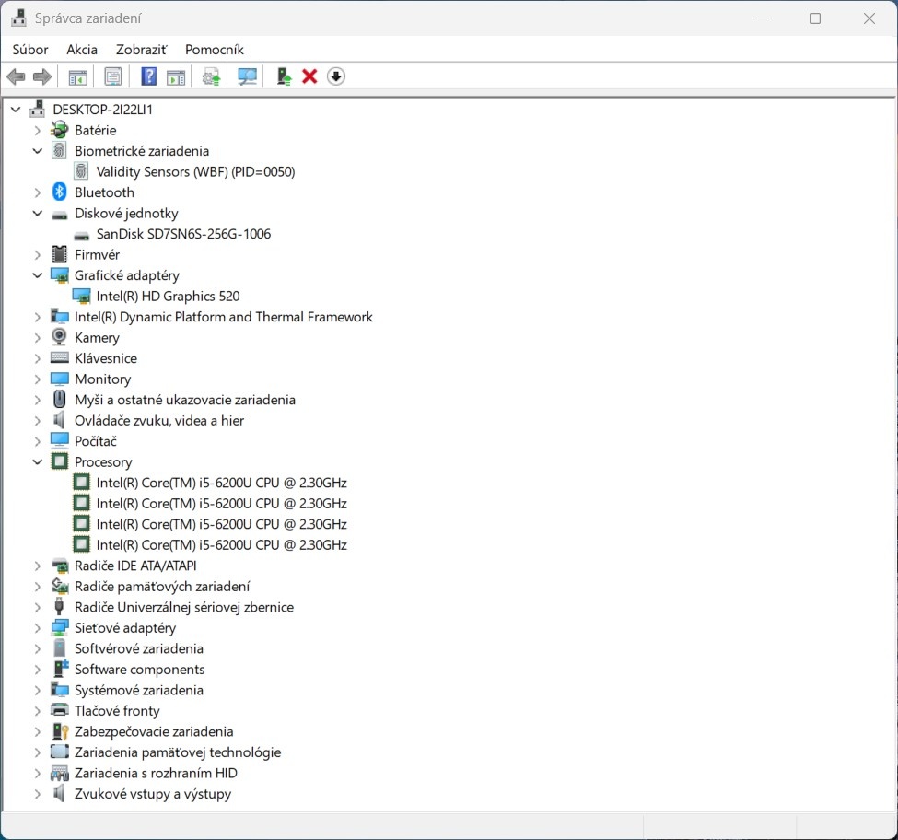
Task: Open the Súbor menu
Action: [29, 49]
